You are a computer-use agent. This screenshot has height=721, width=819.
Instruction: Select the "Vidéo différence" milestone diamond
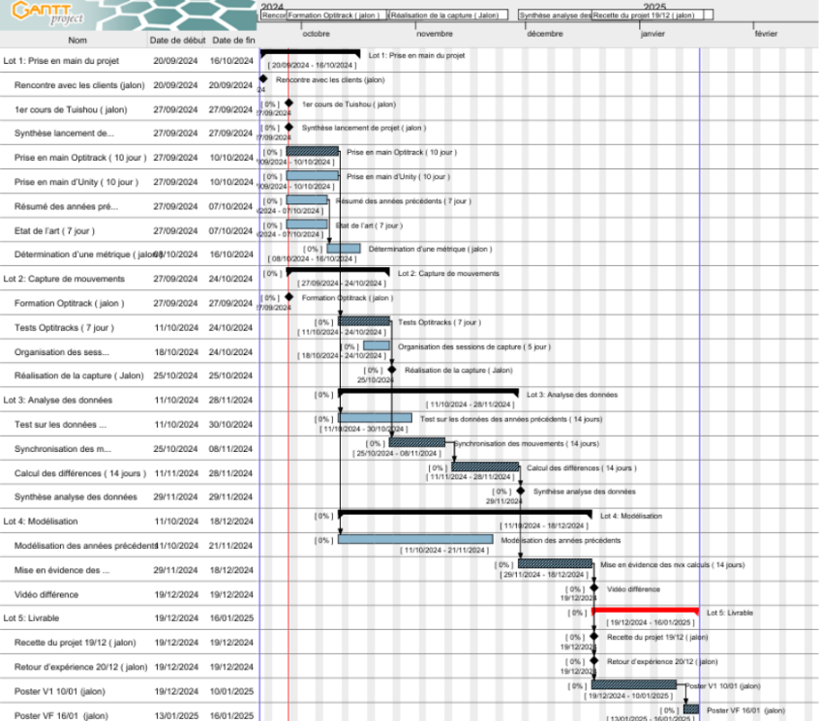click(x=593, y=587)
